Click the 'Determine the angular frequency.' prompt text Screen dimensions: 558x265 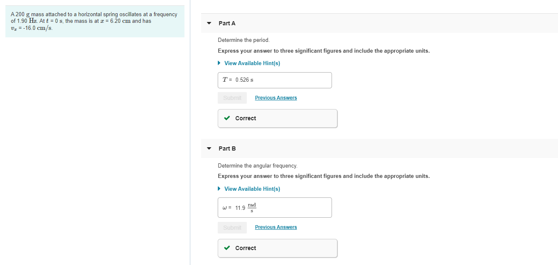(258, 165)
